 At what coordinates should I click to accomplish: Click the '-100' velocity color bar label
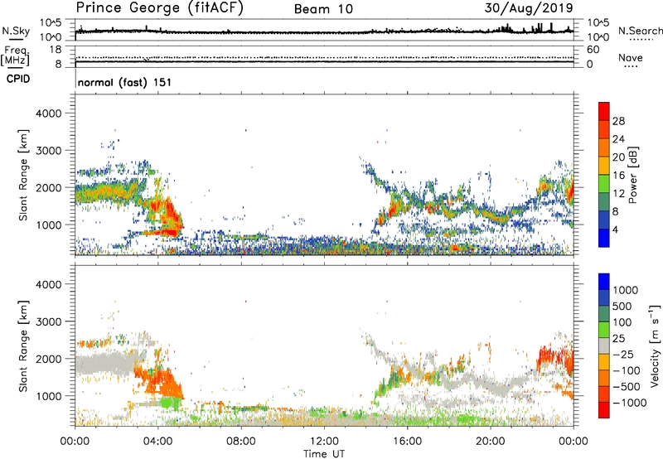(627, 370)
